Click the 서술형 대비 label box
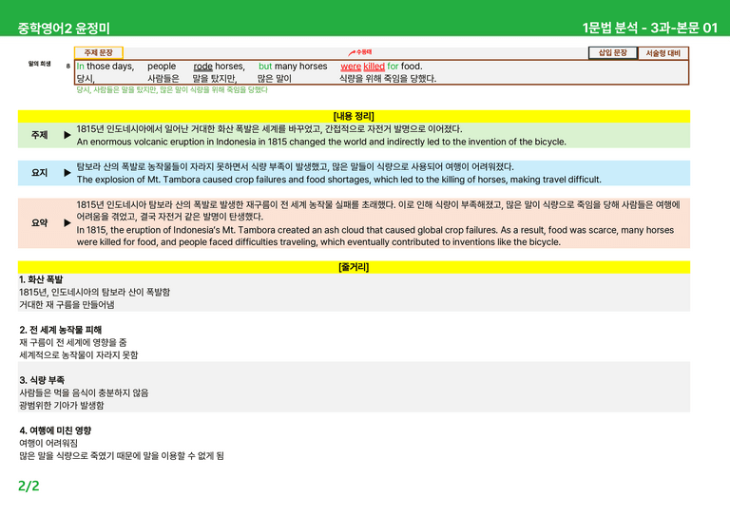The height and width of the screenshot is (516, 730). 663,53
